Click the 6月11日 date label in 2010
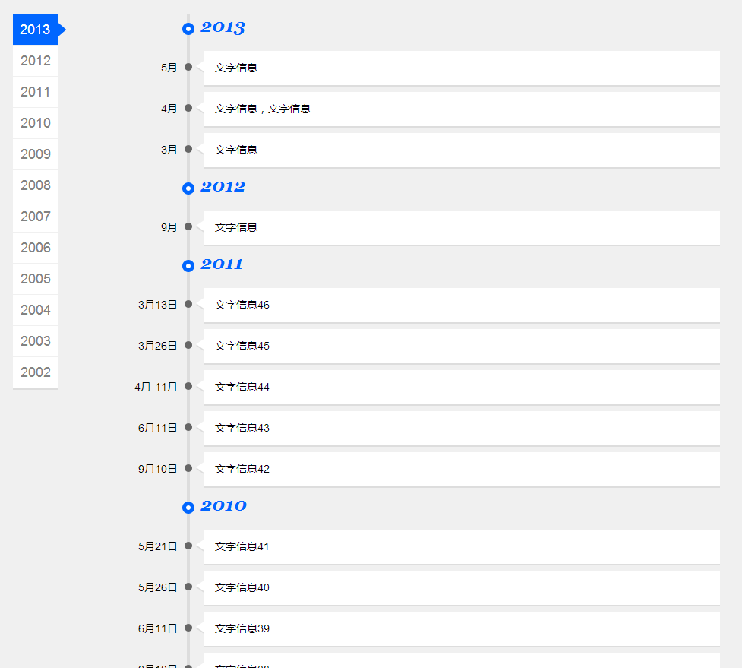 pos(157,628)
